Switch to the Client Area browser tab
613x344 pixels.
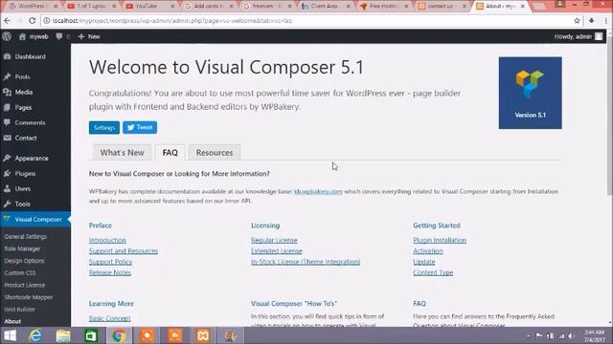tap(325, 7)
